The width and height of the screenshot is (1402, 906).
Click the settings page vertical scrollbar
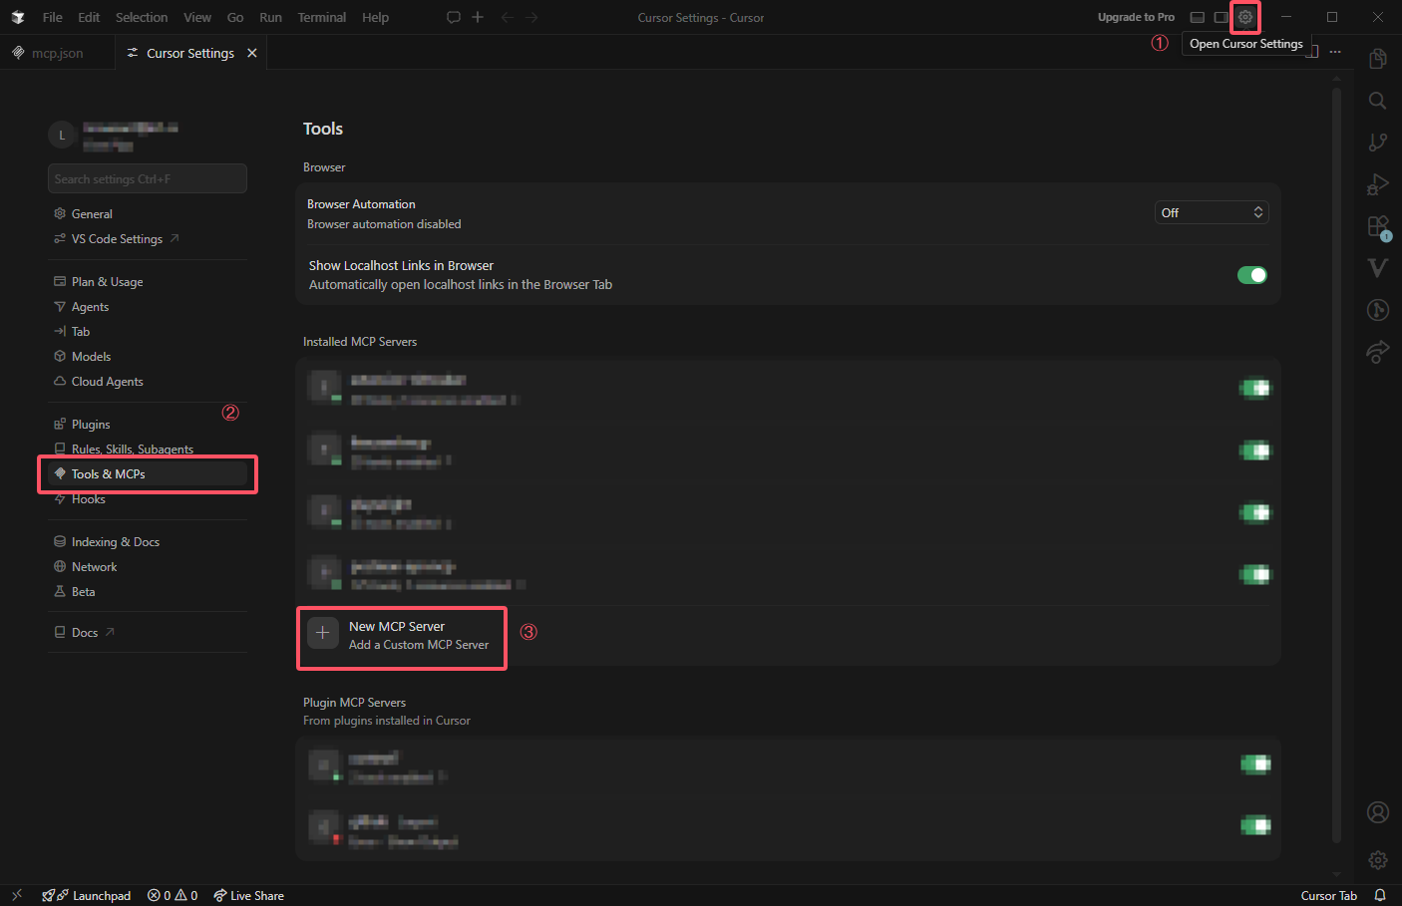[x=1336, y=465]
